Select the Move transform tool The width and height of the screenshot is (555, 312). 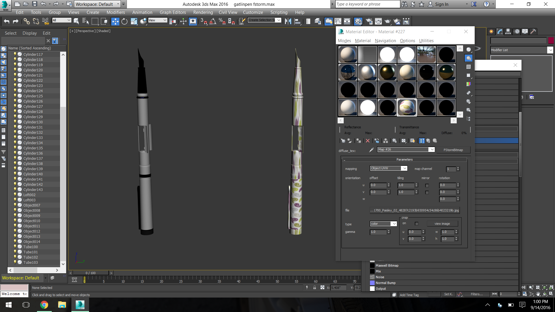pyautogui.click(x=115, y=21)
